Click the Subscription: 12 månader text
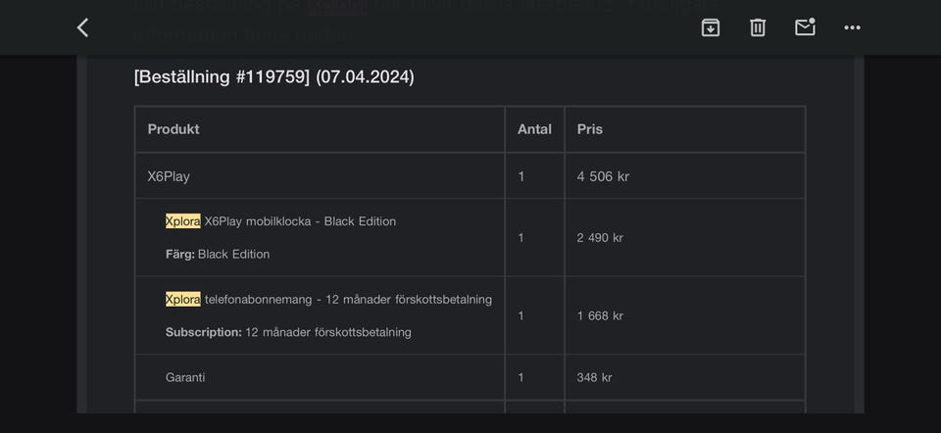Viewport: 941px width, 433px height. (288, 332)
